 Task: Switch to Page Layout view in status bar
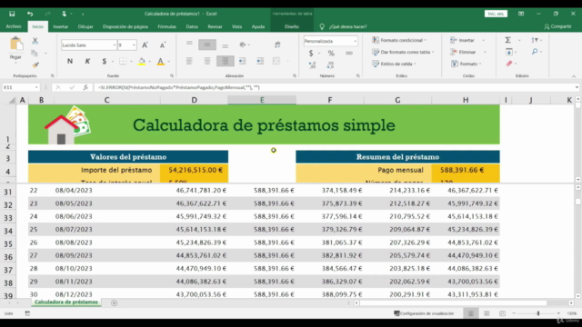tap(487, 313)
